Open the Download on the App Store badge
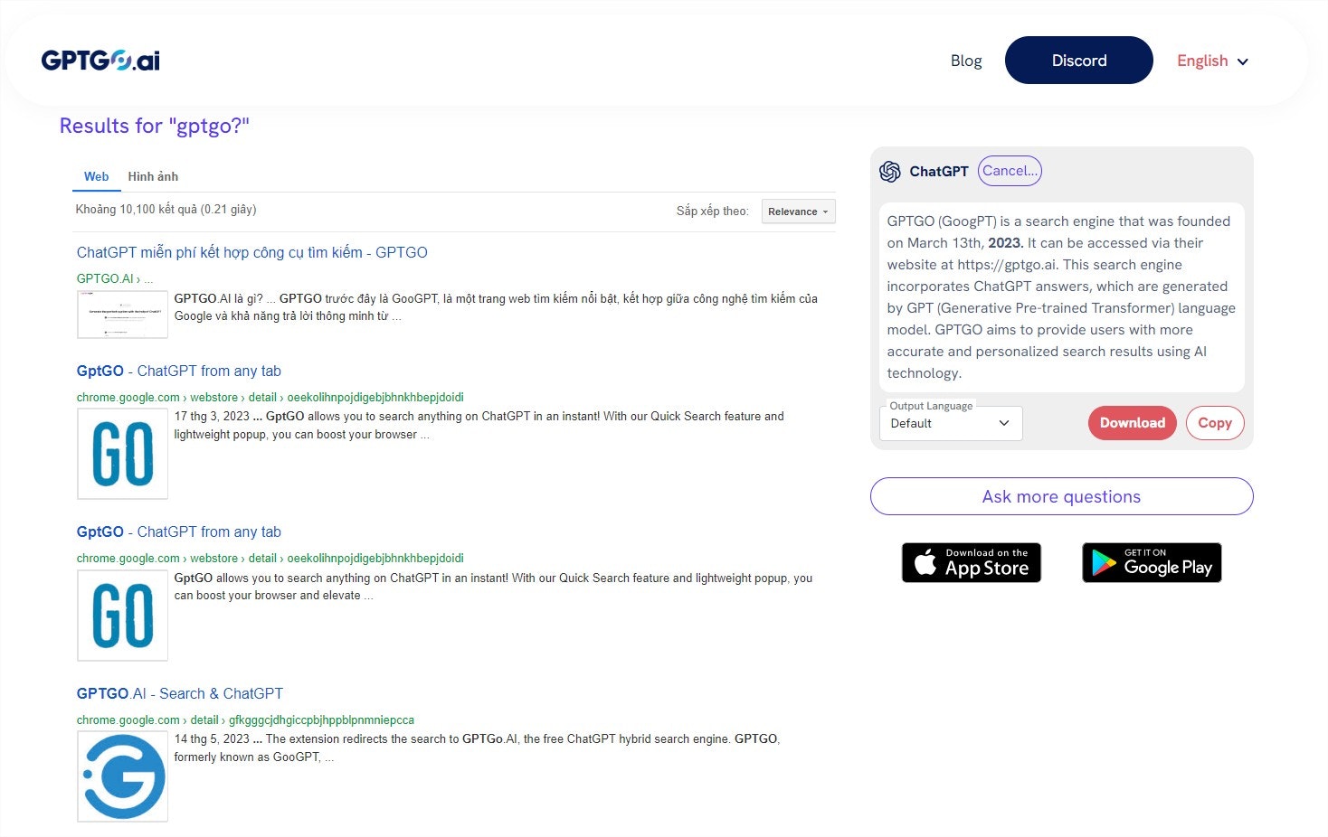The height and width of the screenshot is (837, 1328). 972,562
